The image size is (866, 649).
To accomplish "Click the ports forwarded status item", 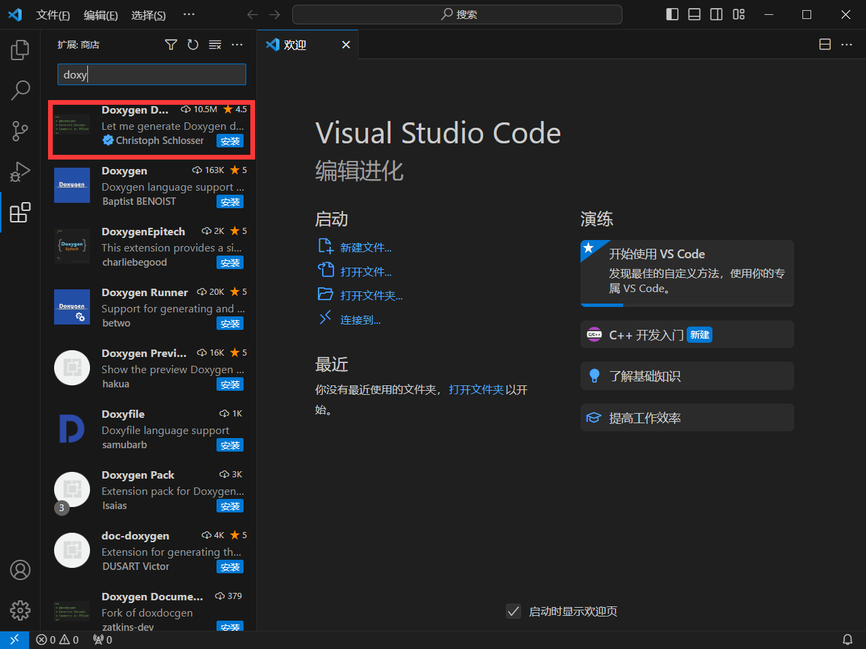I will click(x=103, y=640).
